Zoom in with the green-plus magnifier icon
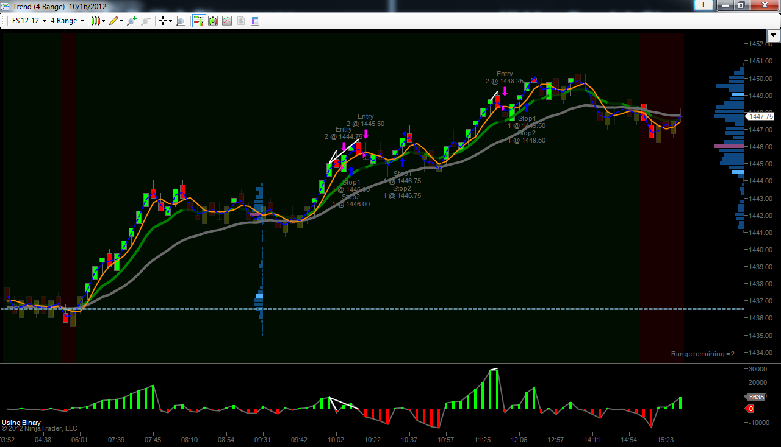 point(131,21)
